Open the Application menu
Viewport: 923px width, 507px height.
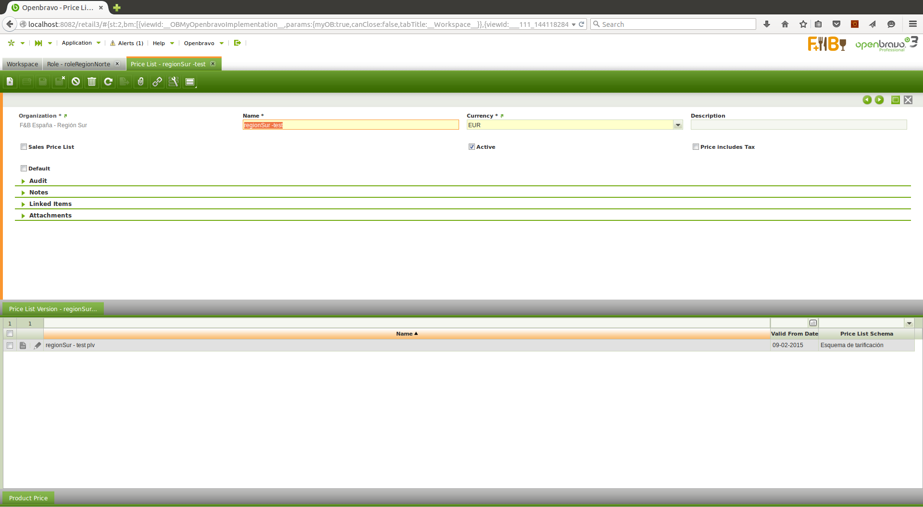77,43
